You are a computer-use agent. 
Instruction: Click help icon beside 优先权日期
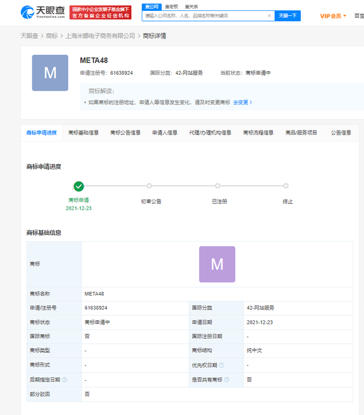coord(221,365)
